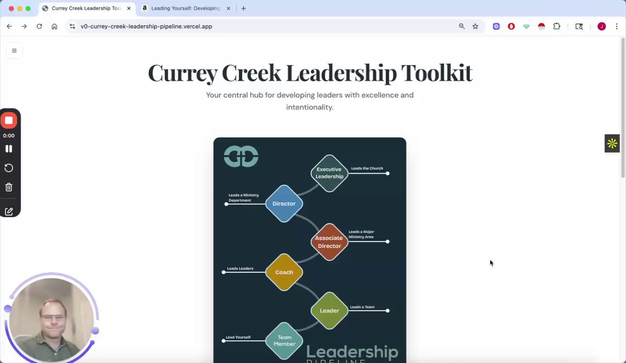Click the Coach diamond
The height and width of the screenshot is (363, 626).
tap(284, 272)
